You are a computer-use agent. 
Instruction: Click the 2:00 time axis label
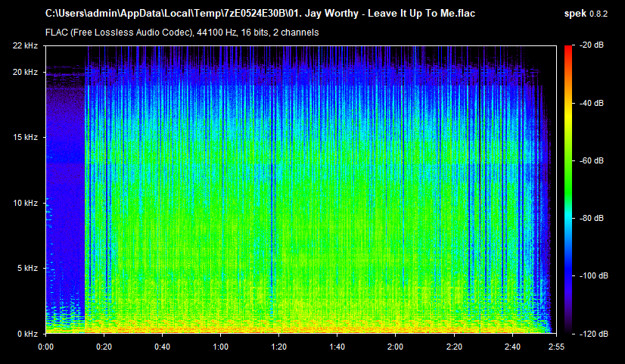395,347
